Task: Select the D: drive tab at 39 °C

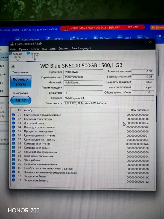Action: pos(35,56)
